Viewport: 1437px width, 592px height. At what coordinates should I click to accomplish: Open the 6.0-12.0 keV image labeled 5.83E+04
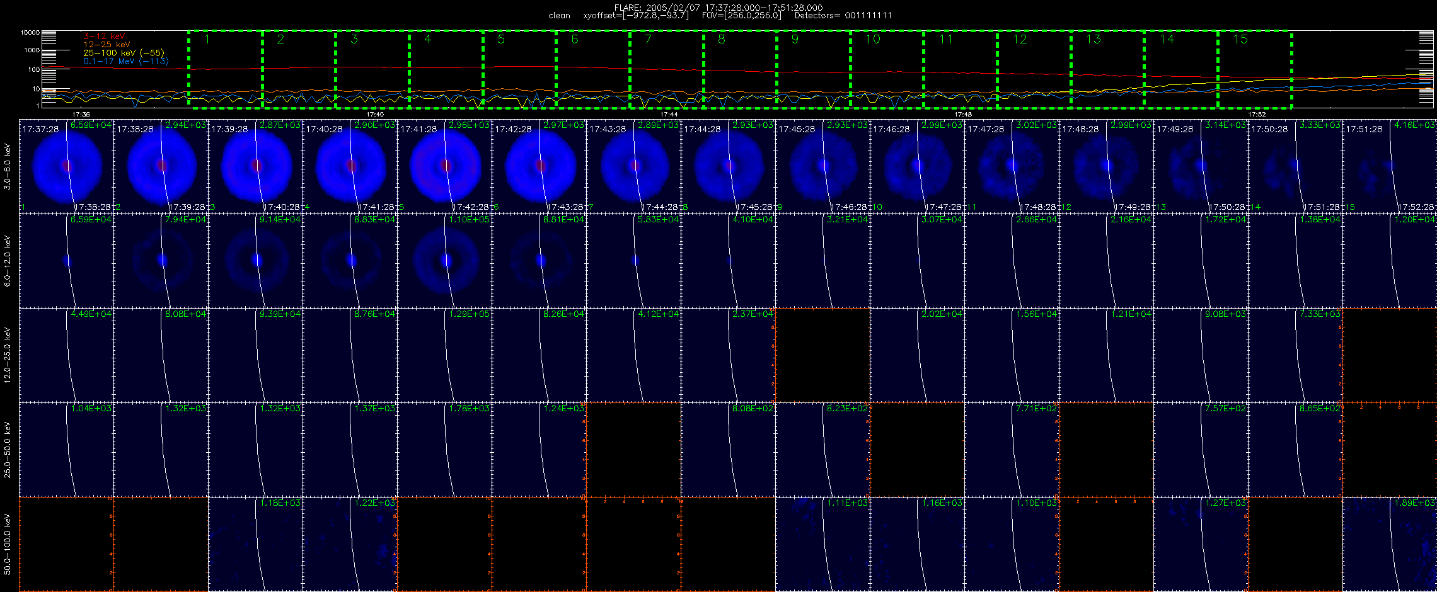click(x=633, y=261)
